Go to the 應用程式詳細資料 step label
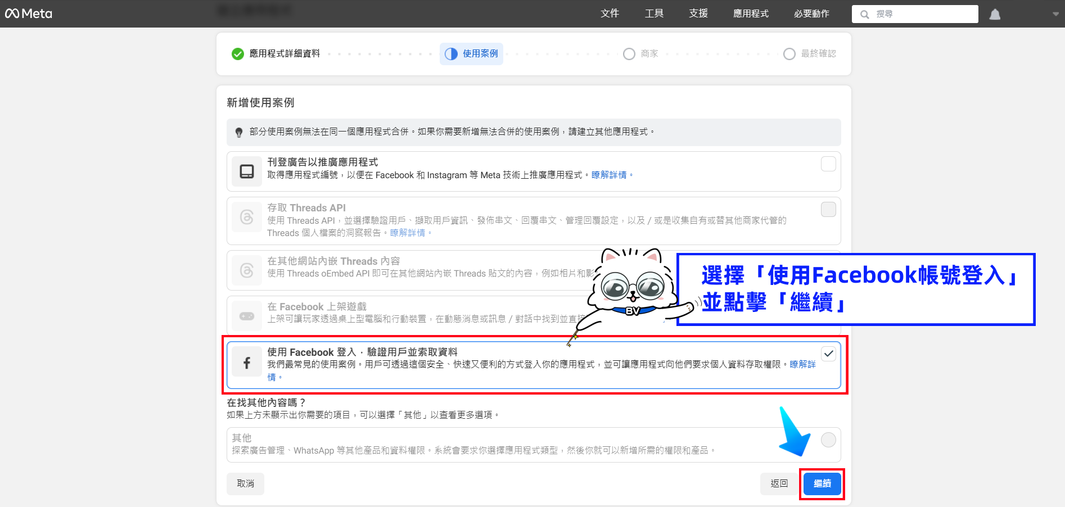The width and height of the screenshot is (1065, 507). point(285,53)
